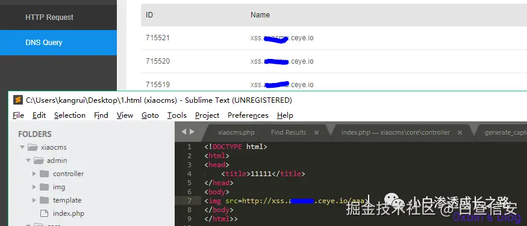
Task: Open the Edit menu in Sublime Text
Action: 39,115
